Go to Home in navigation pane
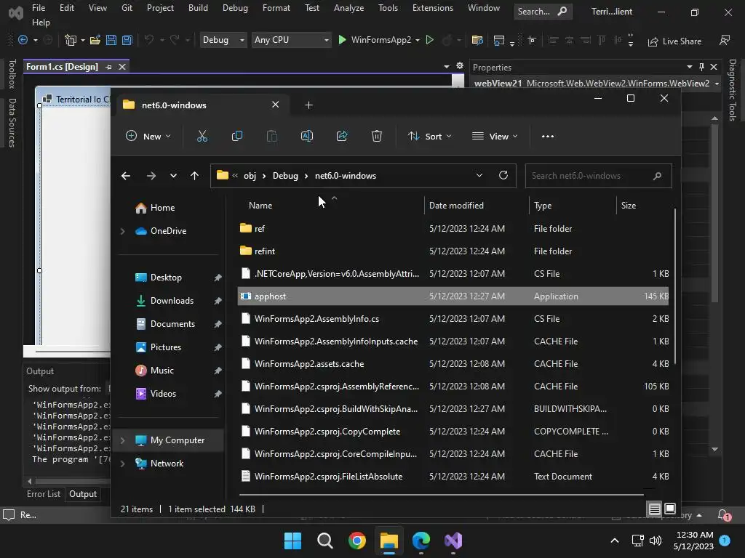The height and width of the screenshot is (558, 745). tap(162, 208)
